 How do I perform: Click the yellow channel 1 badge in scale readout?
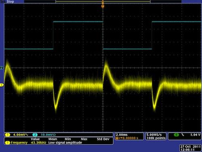pos(7,135)
